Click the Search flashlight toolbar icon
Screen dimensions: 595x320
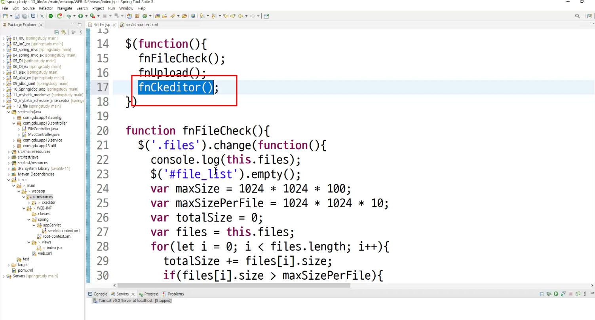[173, 16]
